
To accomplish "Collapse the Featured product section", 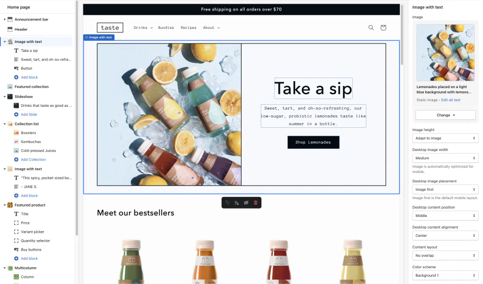I will 5,205.
